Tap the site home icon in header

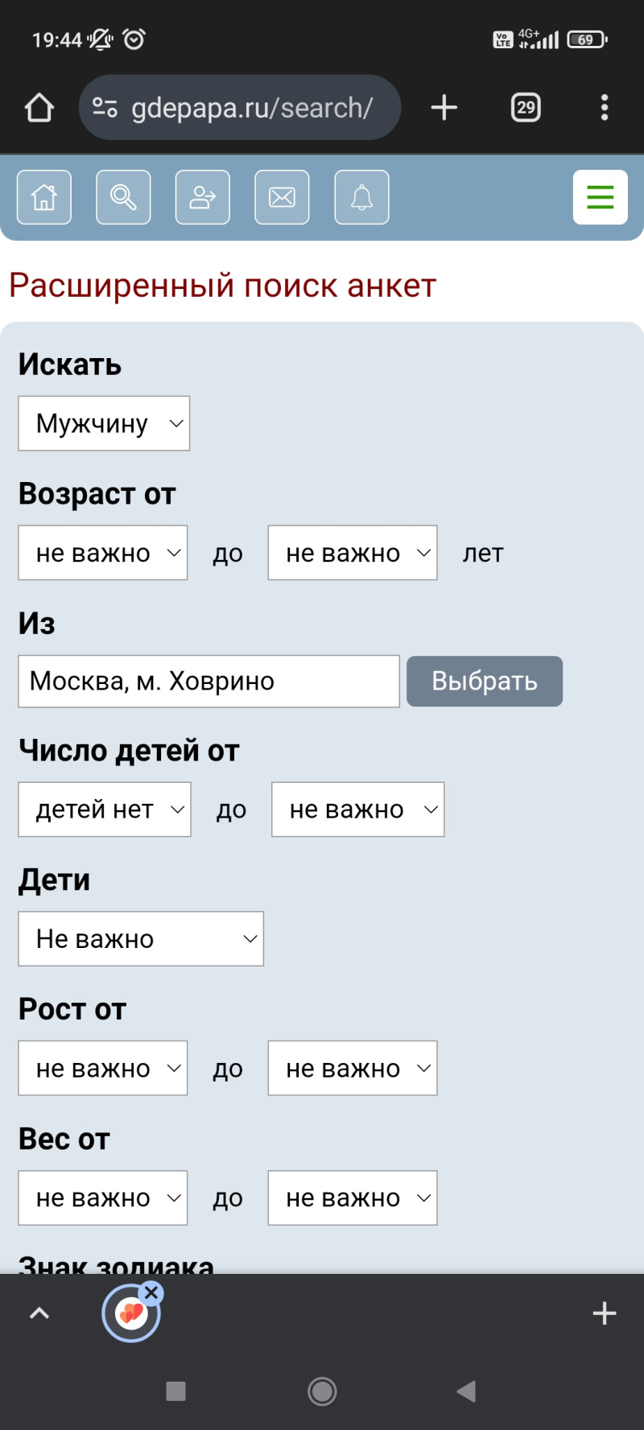click(x=44, y=197)
